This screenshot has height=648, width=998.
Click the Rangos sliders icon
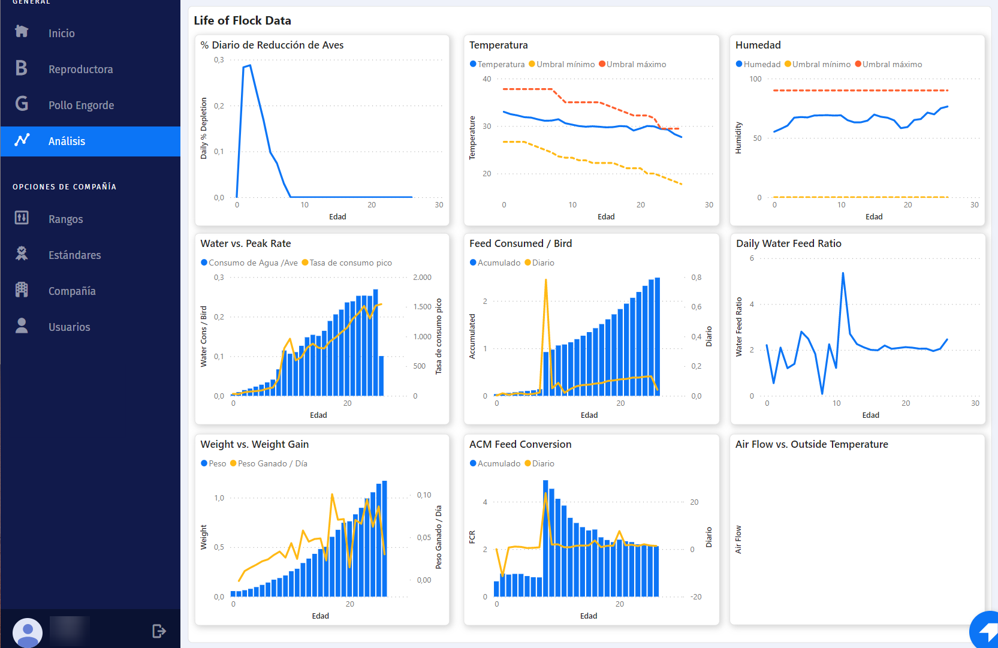tap(22, 218)
